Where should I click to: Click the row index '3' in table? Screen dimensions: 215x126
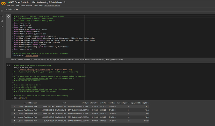pos(14,117)
